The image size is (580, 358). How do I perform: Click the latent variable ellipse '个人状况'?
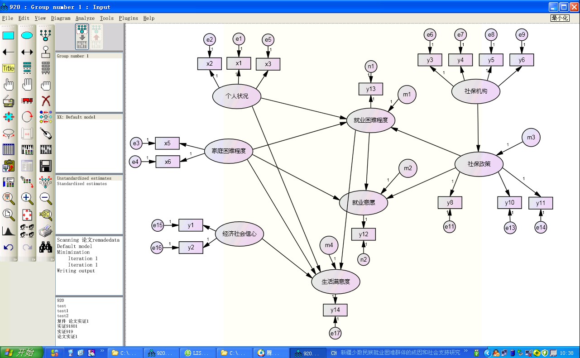[237, 95]
